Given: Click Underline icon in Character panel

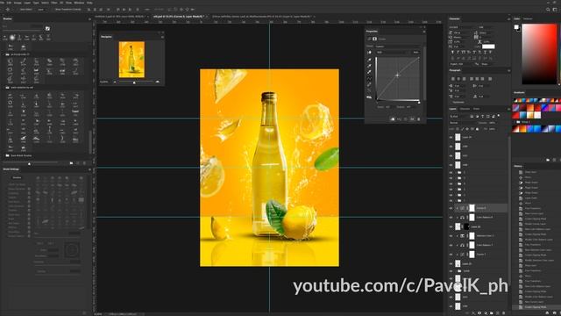Looking at the screenshot, I should [x=486, y=53].
